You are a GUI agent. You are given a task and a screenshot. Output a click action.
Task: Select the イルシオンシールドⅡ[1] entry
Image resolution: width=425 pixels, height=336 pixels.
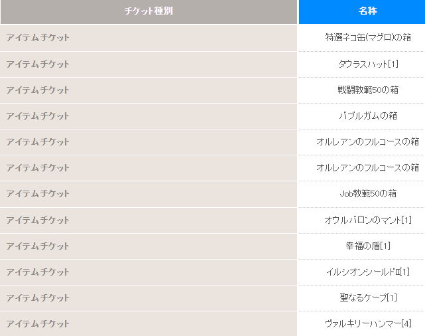coord(368,272)
